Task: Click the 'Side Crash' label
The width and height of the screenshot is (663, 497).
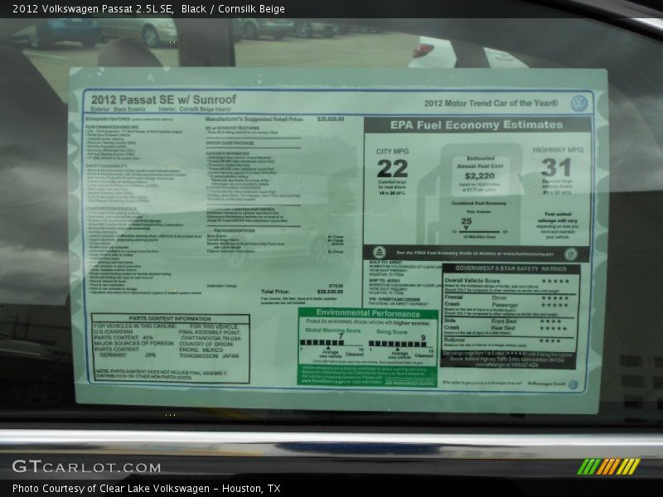Action: (x=452, y=324)
